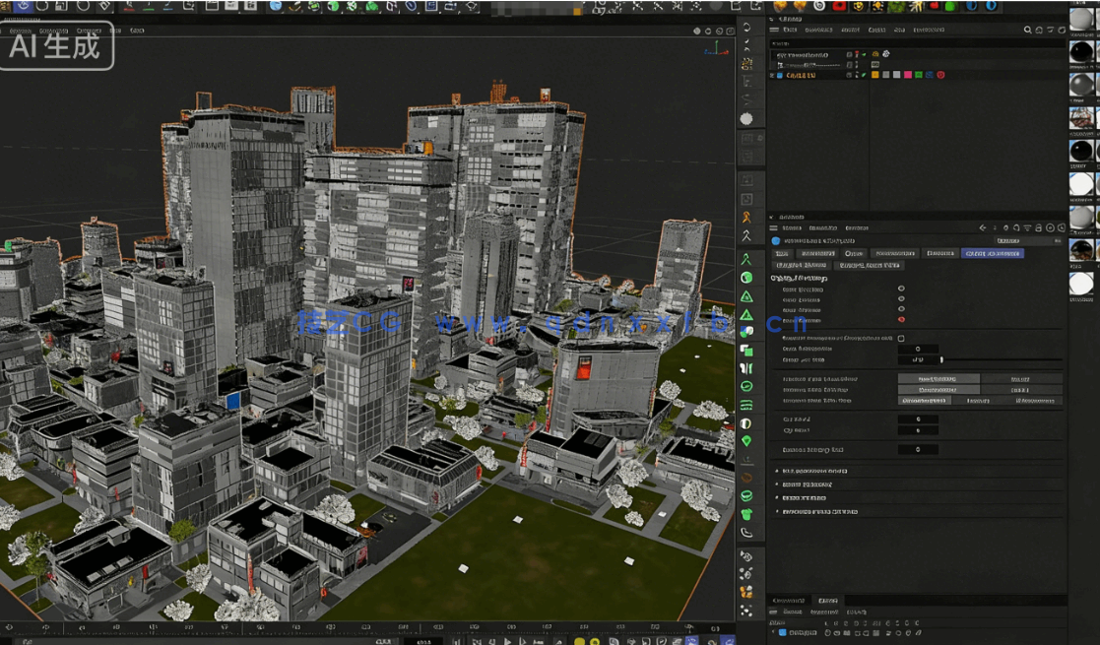Click the back arrow in the Attributes panel header
Viewport: 1100px width, 645px height.
coord(982,227)
